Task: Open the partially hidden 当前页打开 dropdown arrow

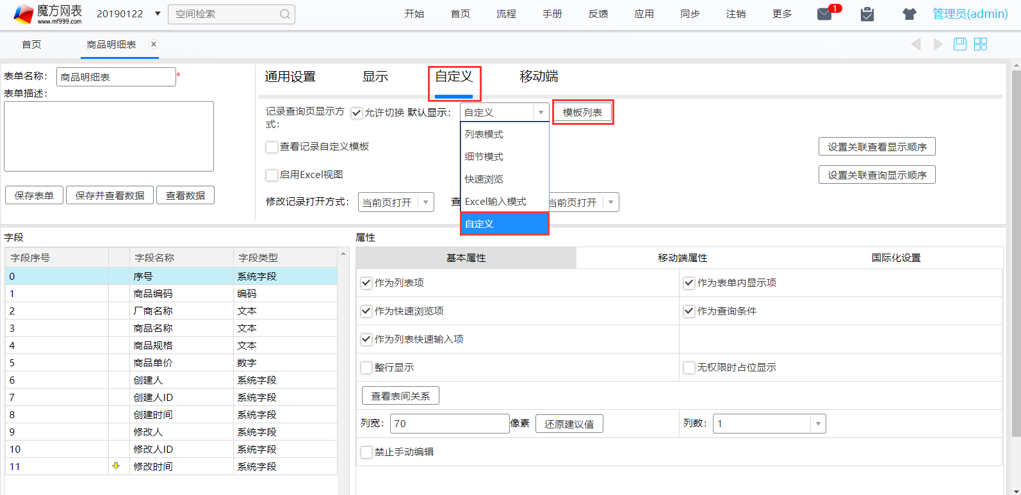Action: click(x=610, y=202)
